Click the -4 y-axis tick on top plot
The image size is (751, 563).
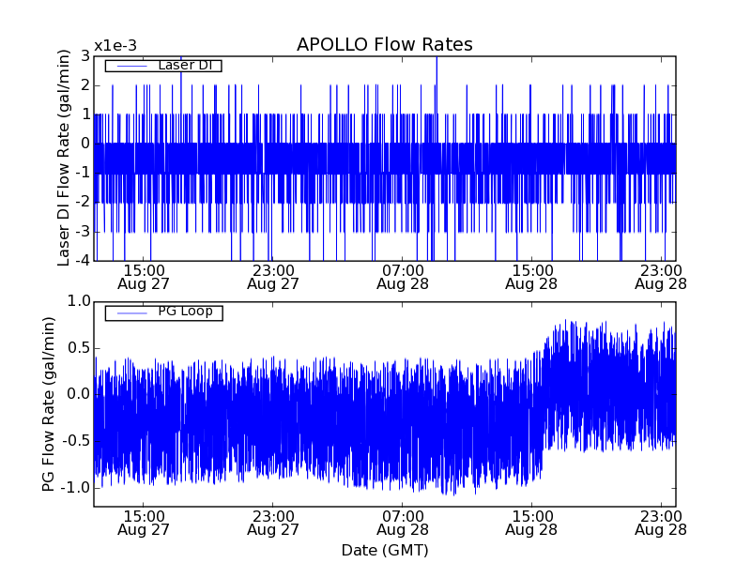[83, 261]
